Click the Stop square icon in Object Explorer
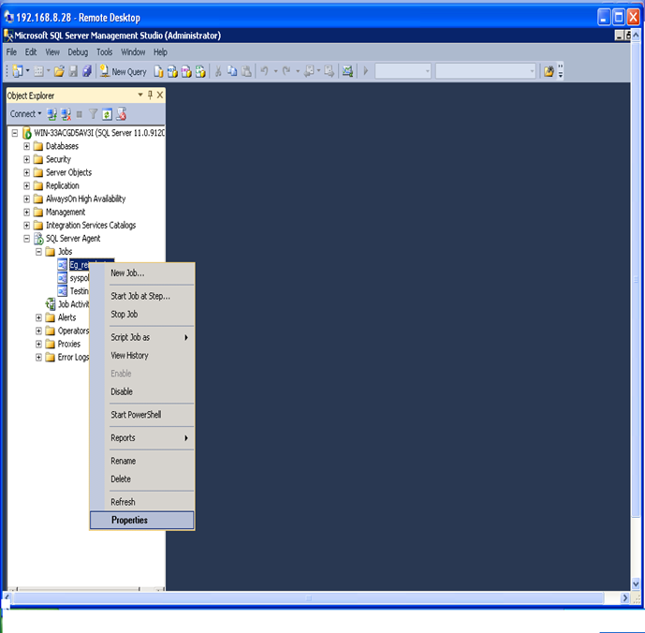The width and height of the screenshot is (645, 633). click(80, 114)
